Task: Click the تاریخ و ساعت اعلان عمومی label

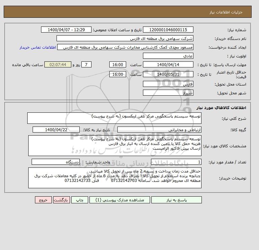Action: pyautogui.click(x=117, y=30)
